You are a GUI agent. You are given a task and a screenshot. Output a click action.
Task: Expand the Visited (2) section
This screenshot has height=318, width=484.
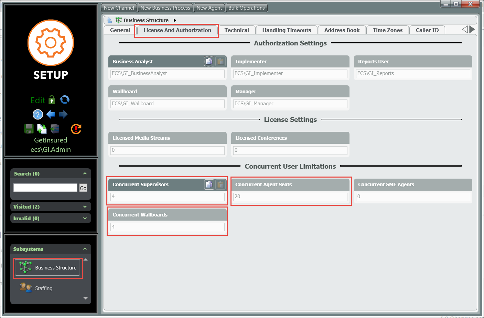[x=85, y=206]
